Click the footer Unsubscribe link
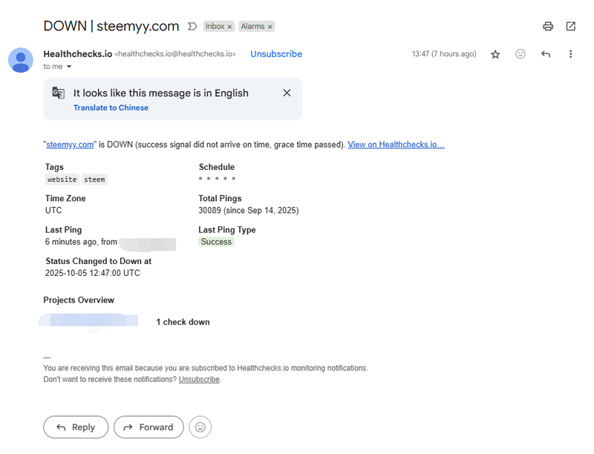This screenshot has height=454, width=594. point(199,379)
